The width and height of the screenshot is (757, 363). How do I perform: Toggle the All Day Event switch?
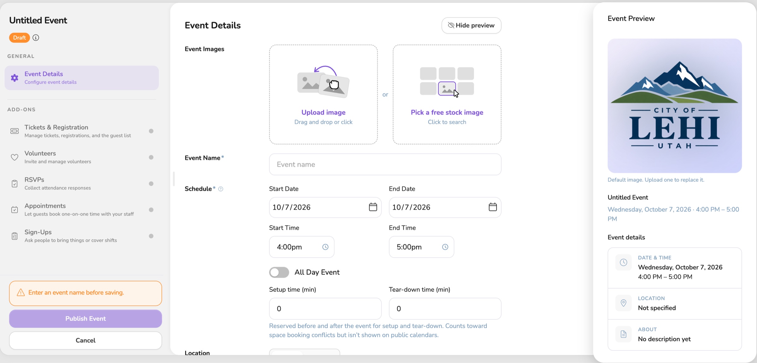(x=279, y=272)
